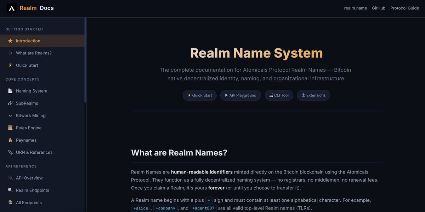The height and width of the screenshot is (212, 425).
Task: Select the pickaxe icon beside Bitwork Mining
Action: pyautogui.click(x=10, y=115)
